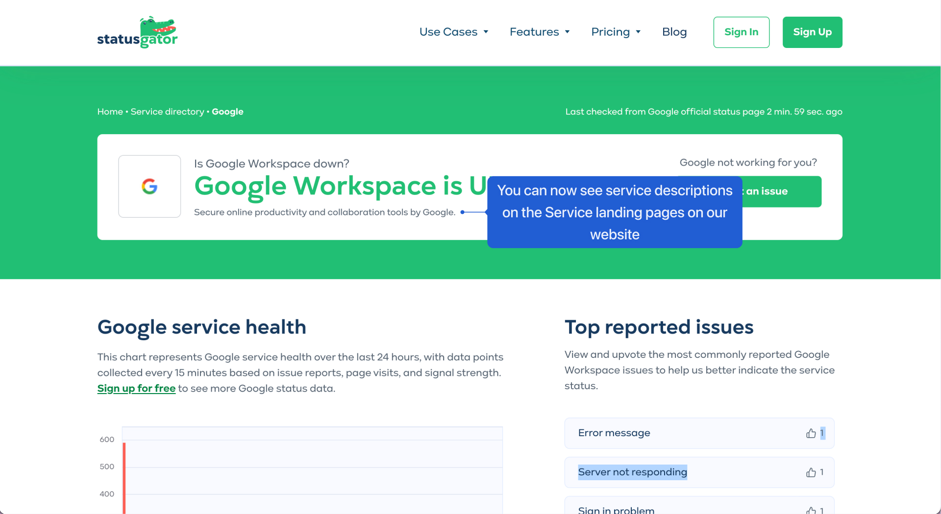This screenshot has height=514, width=941.
Task: Expand the Use Cases dropdown arrow
Action: coord(486,32)
